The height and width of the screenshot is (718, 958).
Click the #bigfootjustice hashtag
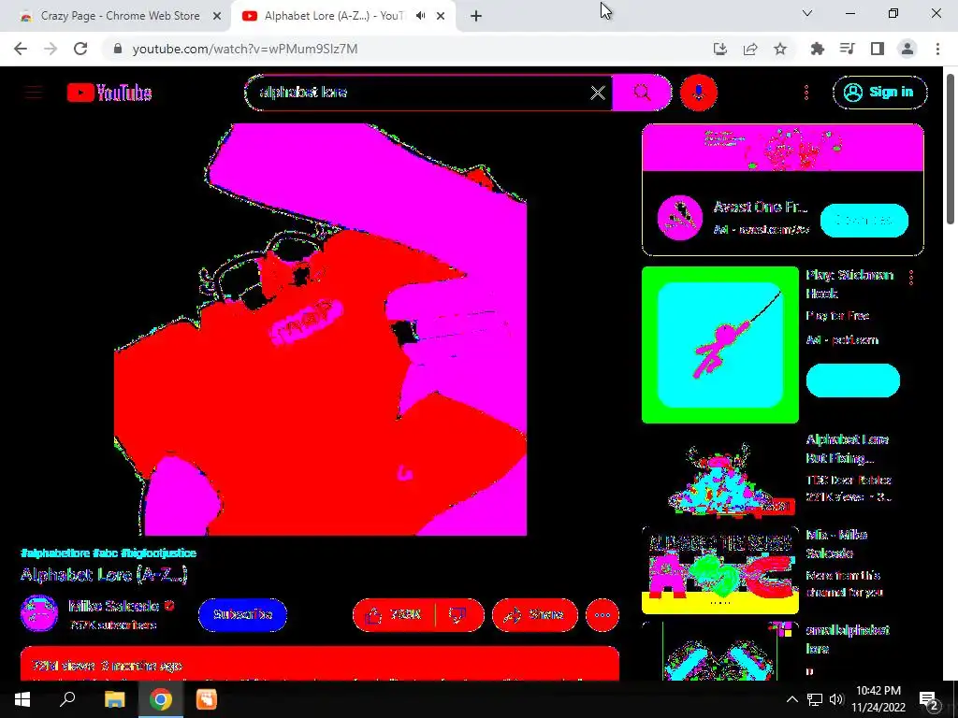point(158,553)
